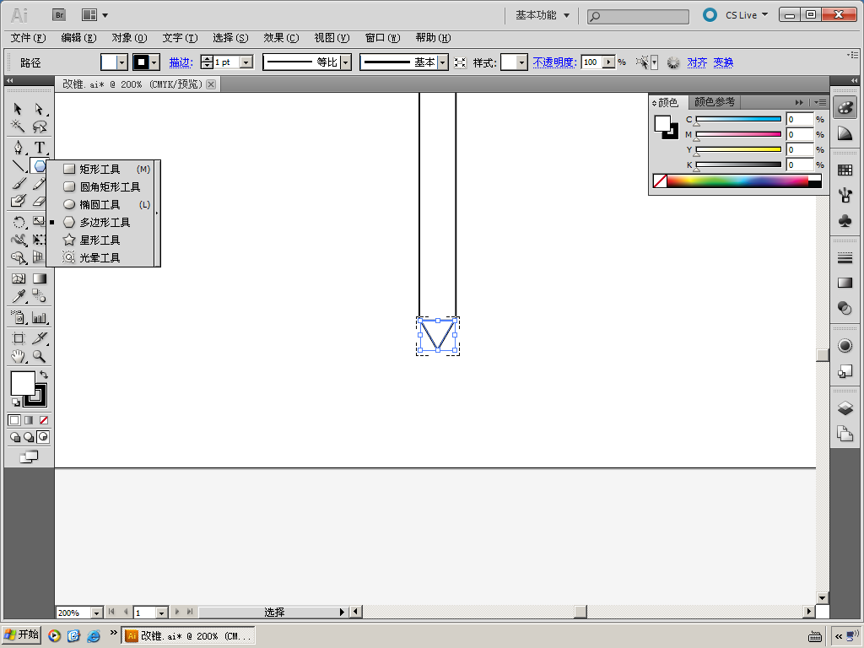Select the Eyedropper tool
The width and height of the screenshot is (864, 648).
click(x=19, y=296)
